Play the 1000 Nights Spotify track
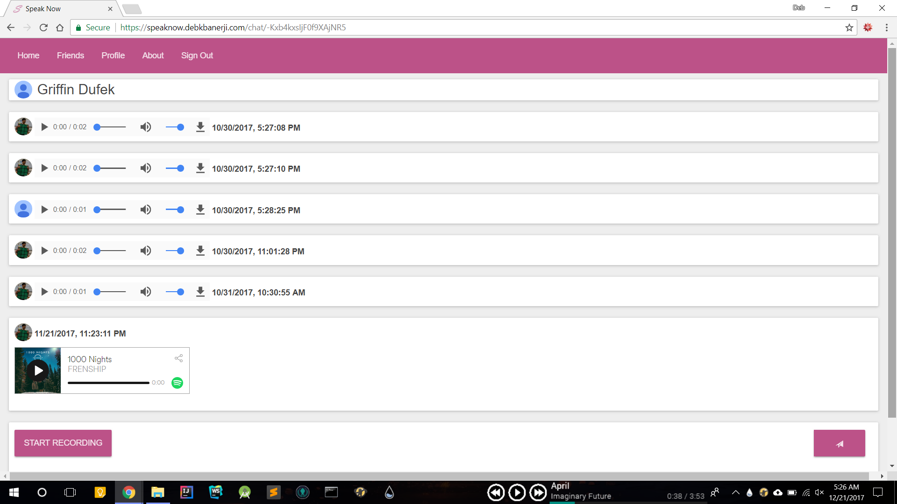The height and width of the screenshot is (504, 897). point(38,371)
